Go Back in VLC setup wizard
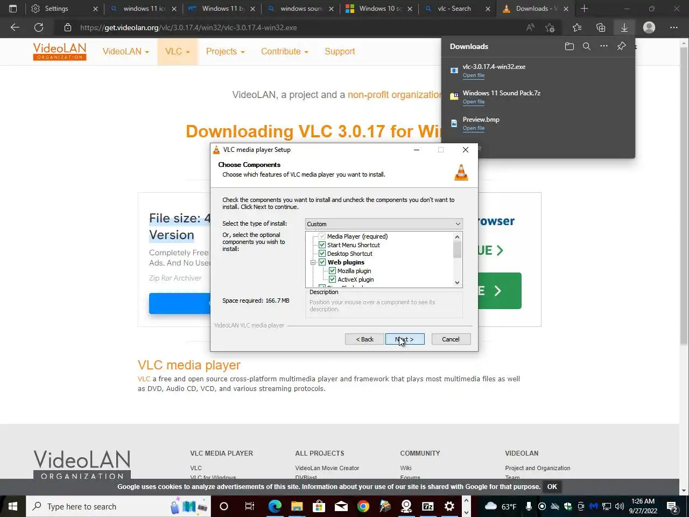 [364, 339]
